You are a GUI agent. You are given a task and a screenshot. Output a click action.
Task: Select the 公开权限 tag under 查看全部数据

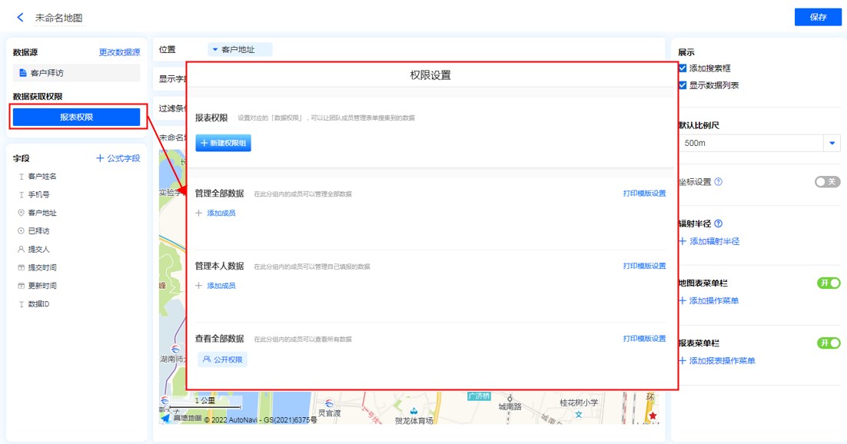pyautogui.click(x=223, y=359)
